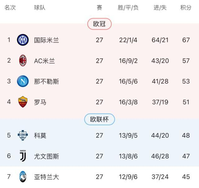Open team page for 亚特兰大
The height and width of the screenshot is (188, 199).
[x=47, y=177]
